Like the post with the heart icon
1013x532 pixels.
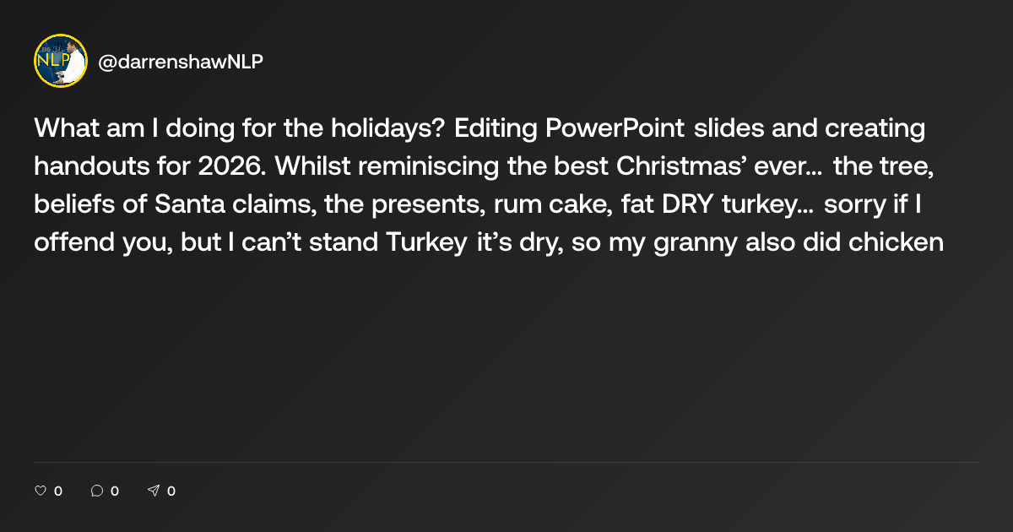(x=40, y=491)
